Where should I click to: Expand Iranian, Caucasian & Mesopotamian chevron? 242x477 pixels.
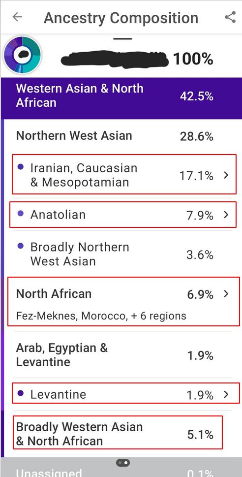pyautogui.click(x=226, y=175)
